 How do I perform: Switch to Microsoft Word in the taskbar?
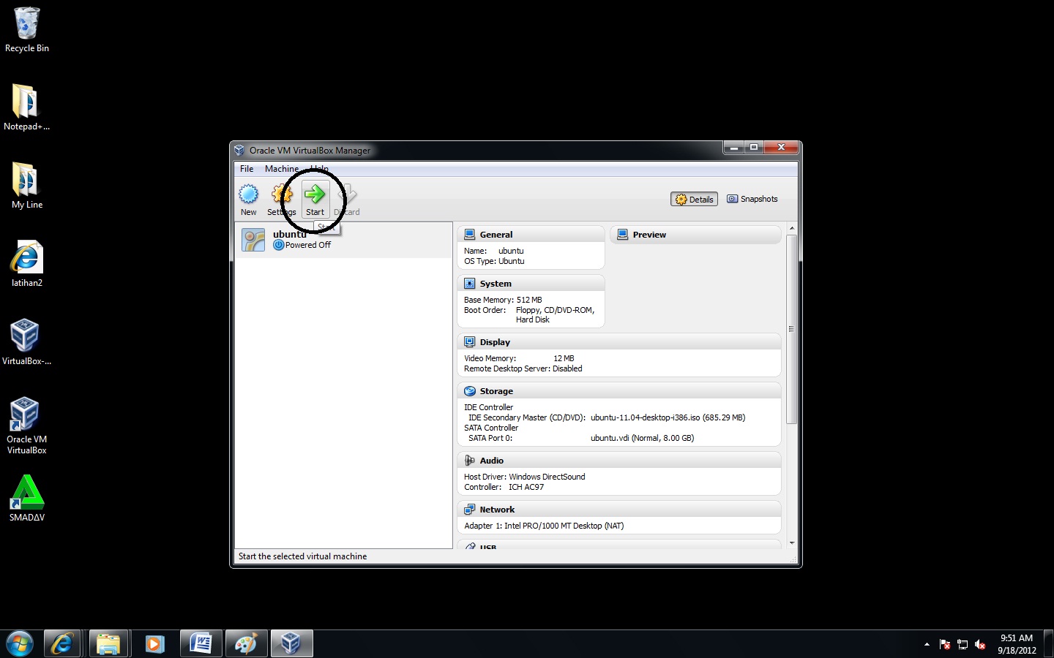click(201, 644)
